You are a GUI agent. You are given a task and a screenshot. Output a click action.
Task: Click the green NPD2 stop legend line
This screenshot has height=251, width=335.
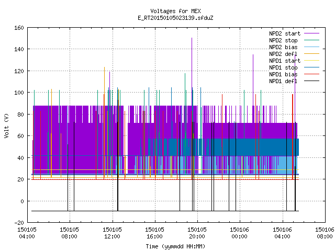(x=311, y=40)
